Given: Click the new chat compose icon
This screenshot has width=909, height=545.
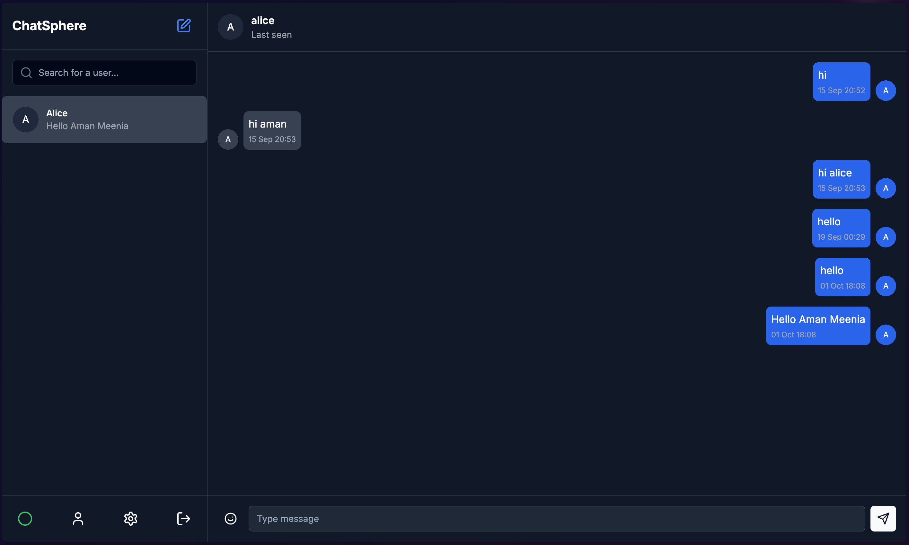Looking at the screenshot, I should click(x=184, y=26).
